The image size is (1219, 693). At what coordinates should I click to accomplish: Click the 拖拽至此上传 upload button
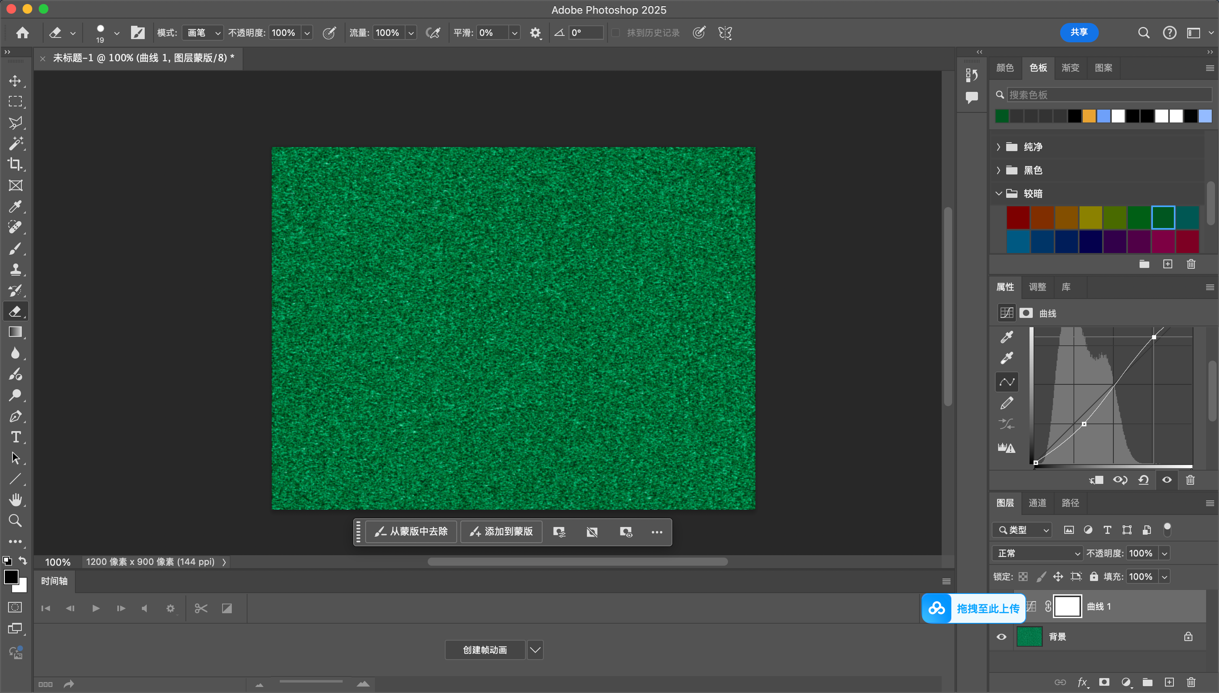973,608
